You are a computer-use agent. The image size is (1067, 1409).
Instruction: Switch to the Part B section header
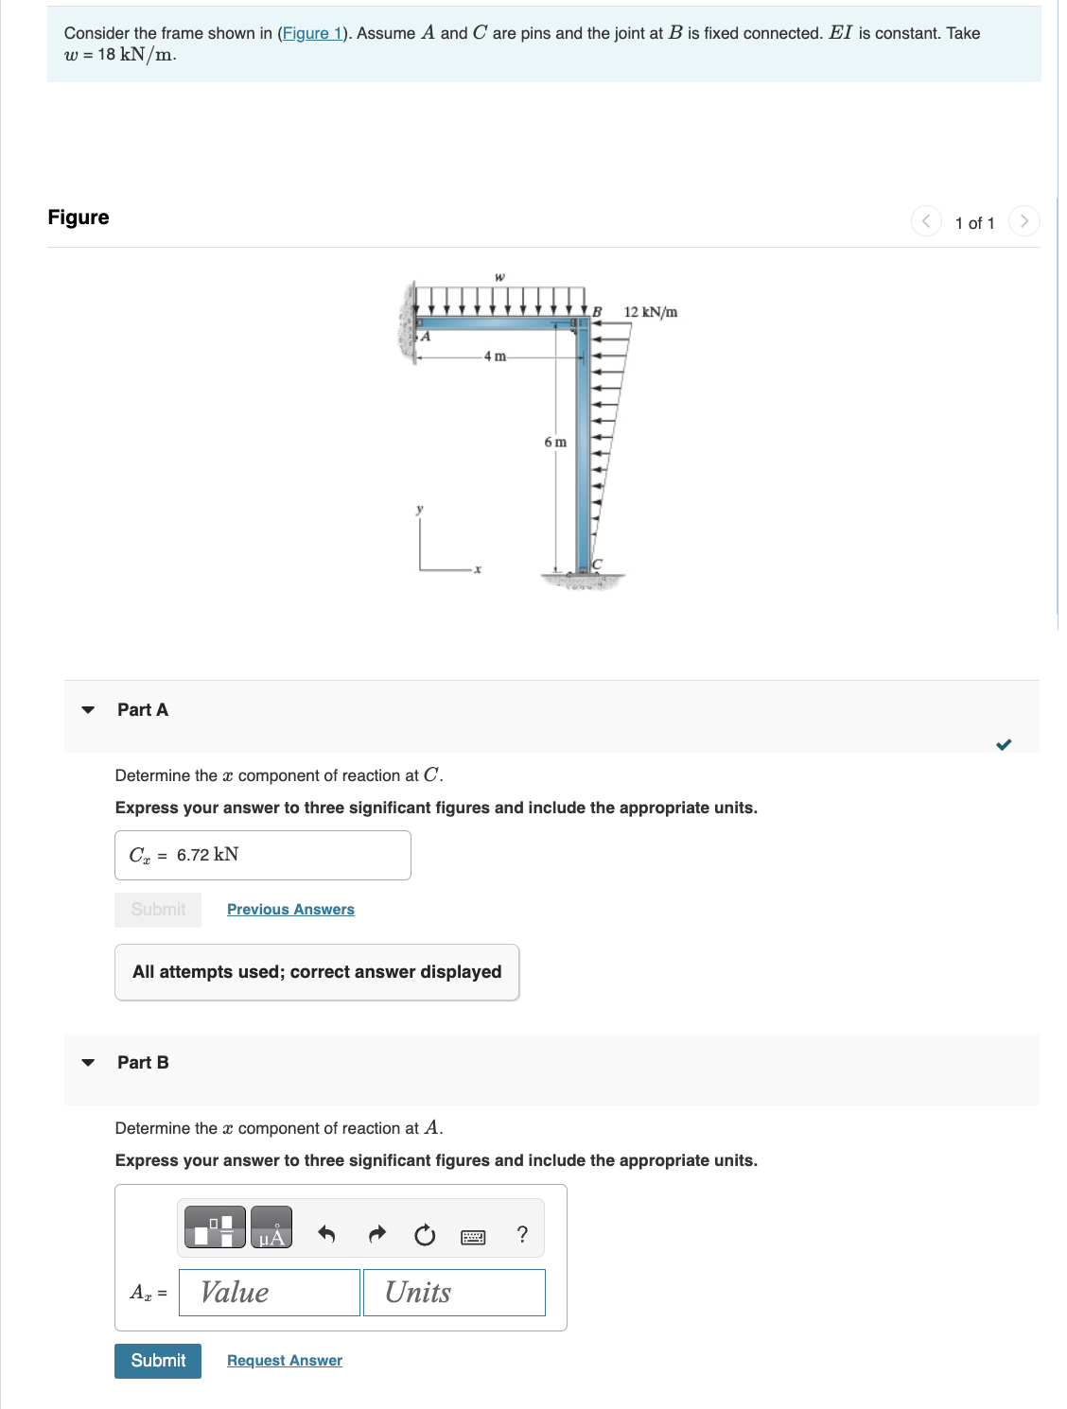(x=142, y=1062)
